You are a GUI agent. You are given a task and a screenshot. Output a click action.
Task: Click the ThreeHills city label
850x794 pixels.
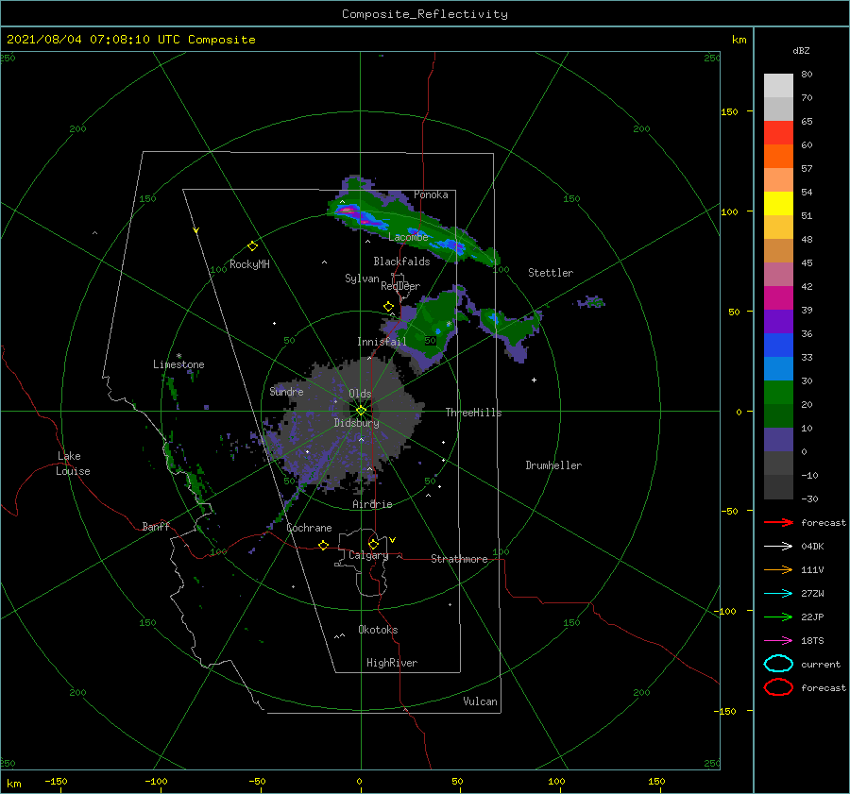click(x=474, y=413)
